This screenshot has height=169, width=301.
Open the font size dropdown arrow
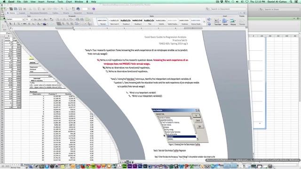[32, 19]
